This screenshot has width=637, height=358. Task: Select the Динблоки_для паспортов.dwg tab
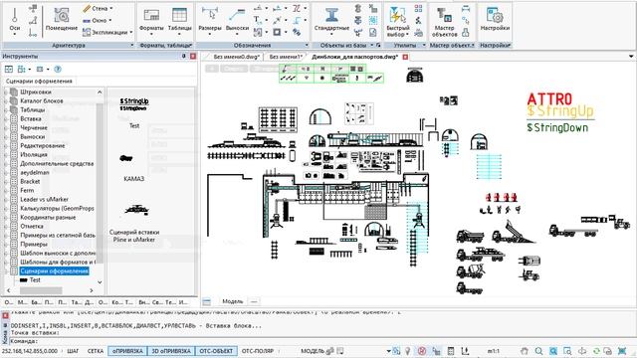[355, 57]
